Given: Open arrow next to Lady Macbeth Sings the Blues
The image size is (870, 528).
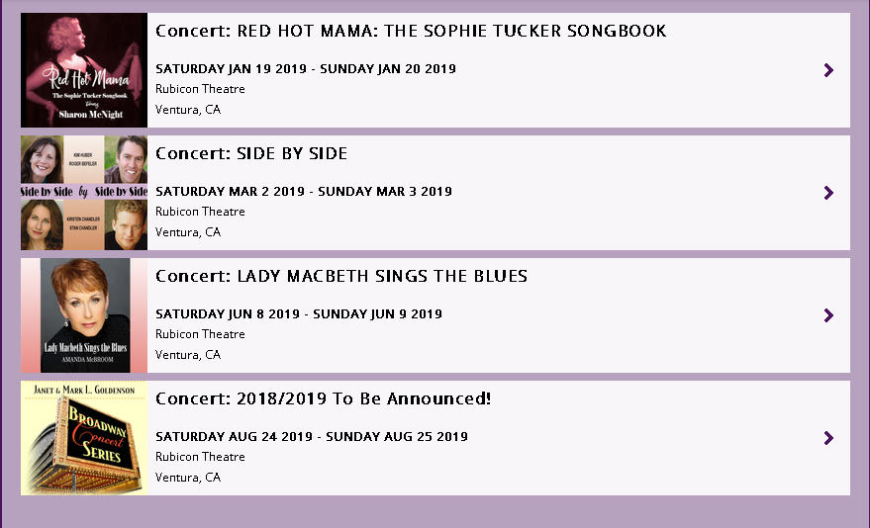Looking at the screenshot, I should (x=828, y=315).
